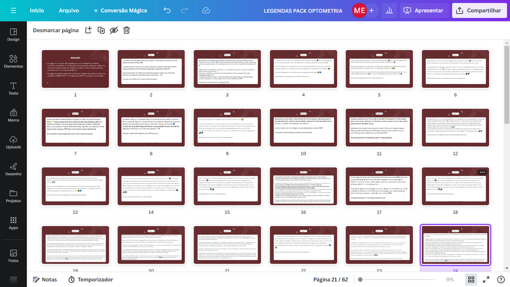This screenshot has height=287, width=510.
Task: Open the Fotos side panel
Action: coord(14,256)
